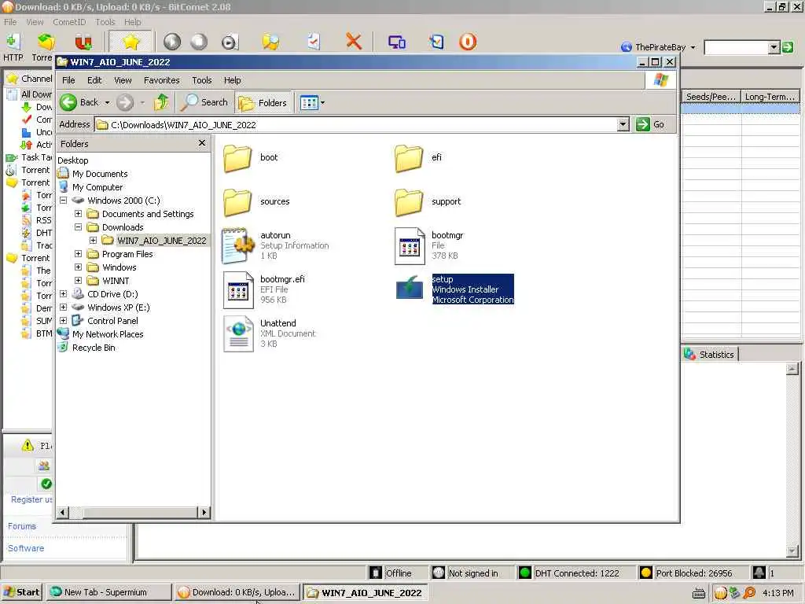Viewport: 805px width, 604px height.
Task: Select the sources folder icon
Action: [237, 202]
